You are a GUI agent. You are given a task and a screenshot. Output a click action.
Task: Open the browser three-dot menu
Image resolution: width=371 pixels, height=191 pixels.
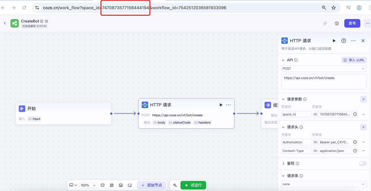369,8
